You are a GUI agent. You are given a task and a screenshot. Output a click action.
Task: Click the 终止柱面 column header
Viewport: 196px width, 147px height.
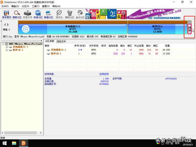(139, 46)
